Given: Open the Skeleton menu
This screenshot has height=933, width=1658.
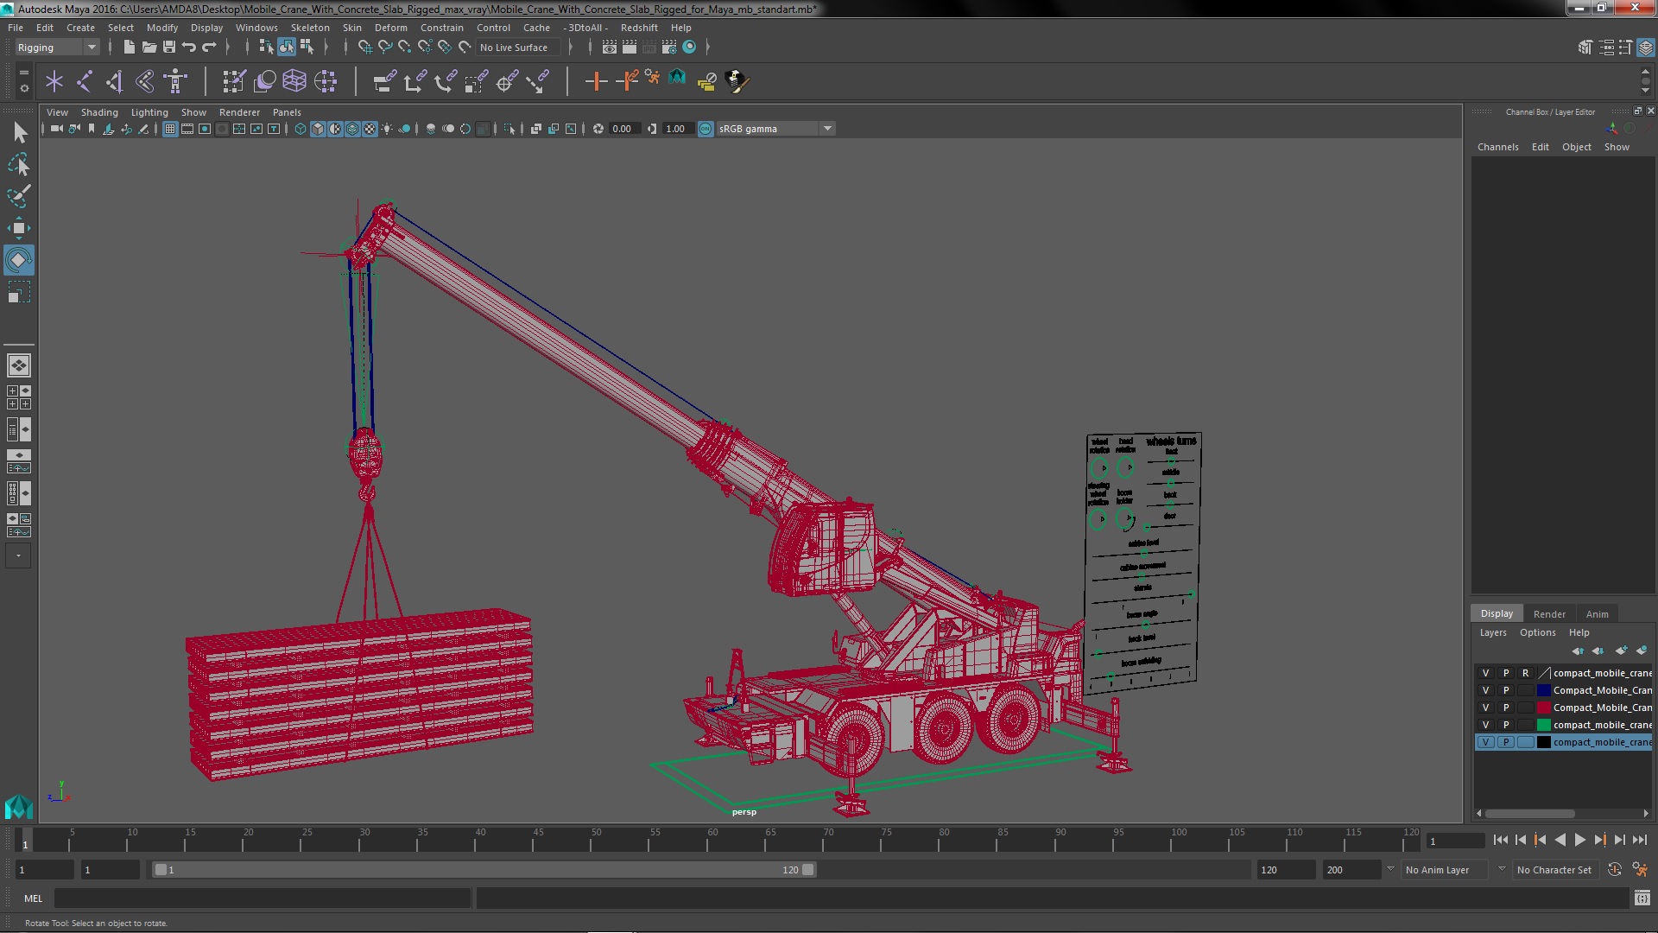Looking at the screenshot, I should [310, 28].
